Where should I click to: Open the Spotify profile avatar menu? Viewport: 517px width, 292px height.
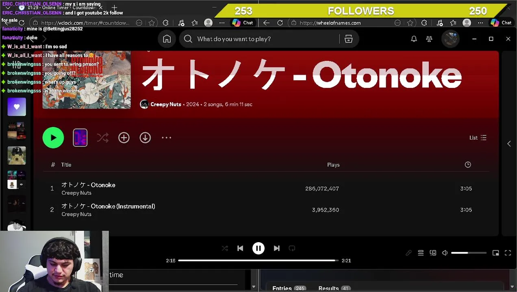(x=450, y=39)
